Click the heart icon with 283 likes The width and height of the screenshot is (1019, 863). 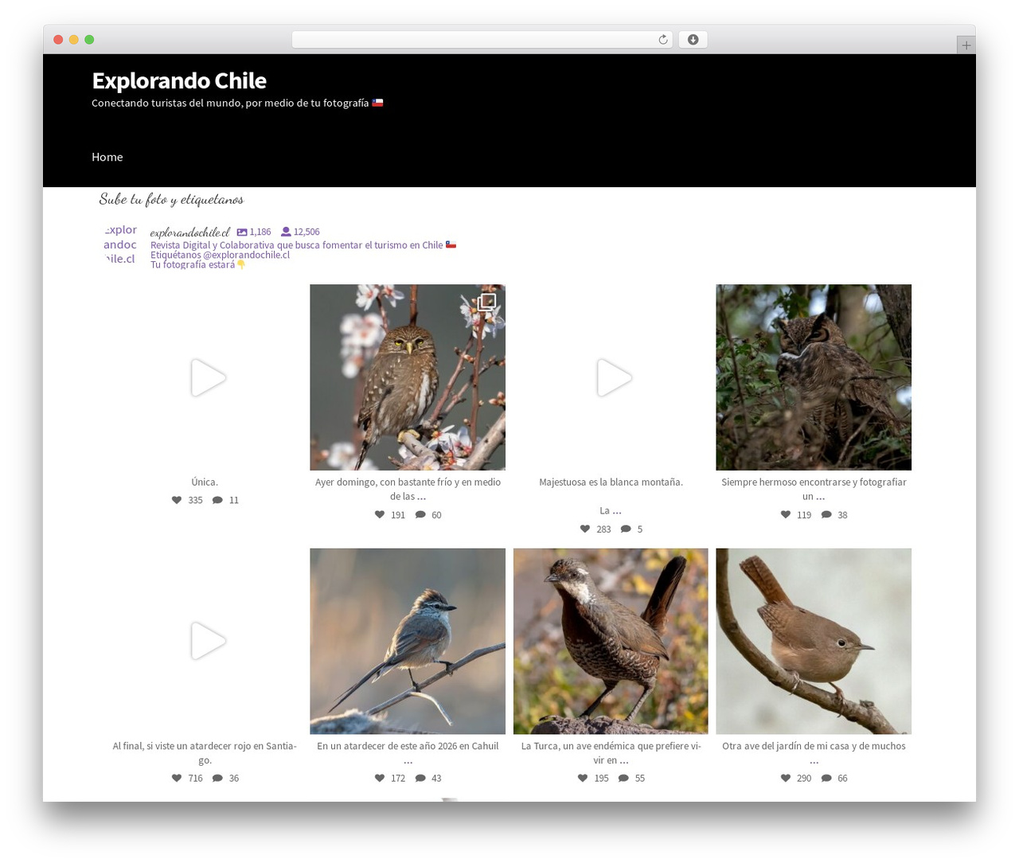(x=585, y=529)
